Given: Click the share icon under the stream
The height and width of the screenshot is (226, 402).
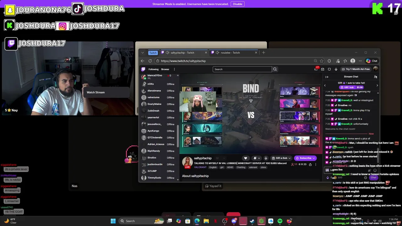Looking at the screenshot, I should tap(310, 164).
